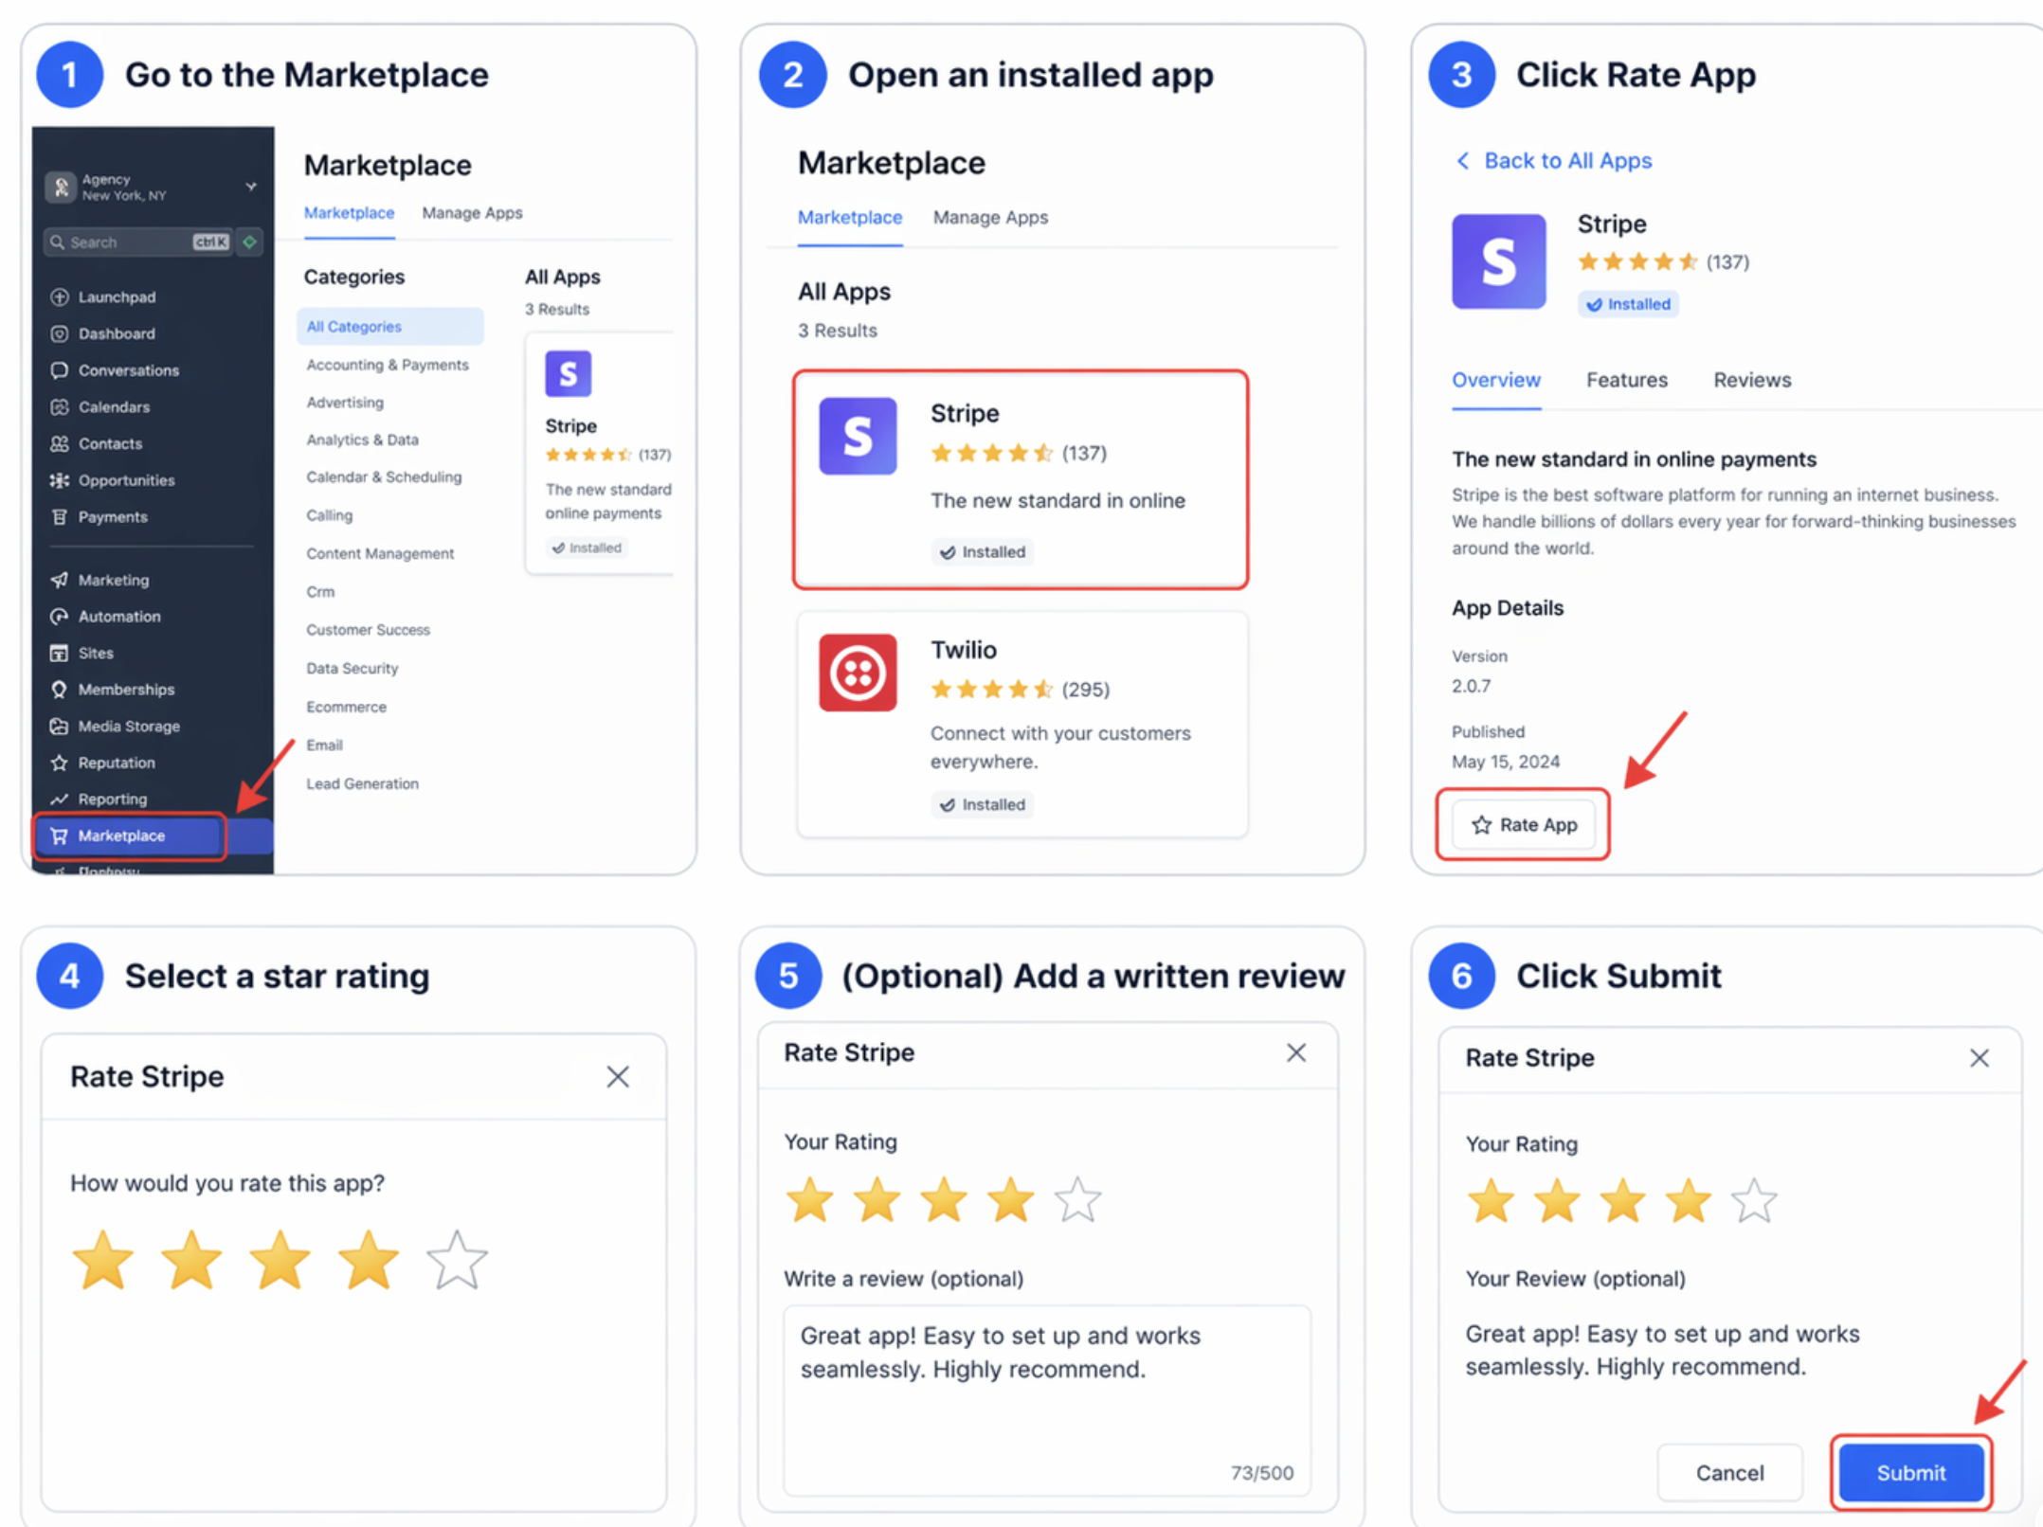Screen dimensions: 2043x1527
Task: Click the Reputation star icon in sidebar
Action: point(60,763)
